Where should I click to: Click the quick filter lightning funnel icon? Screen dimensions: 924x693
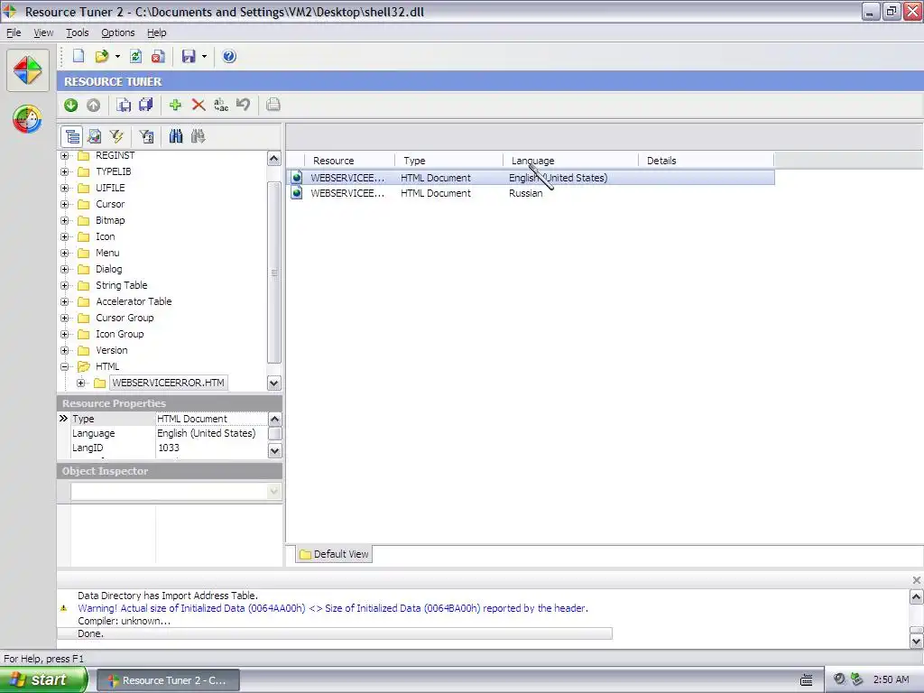pos(116,137)
